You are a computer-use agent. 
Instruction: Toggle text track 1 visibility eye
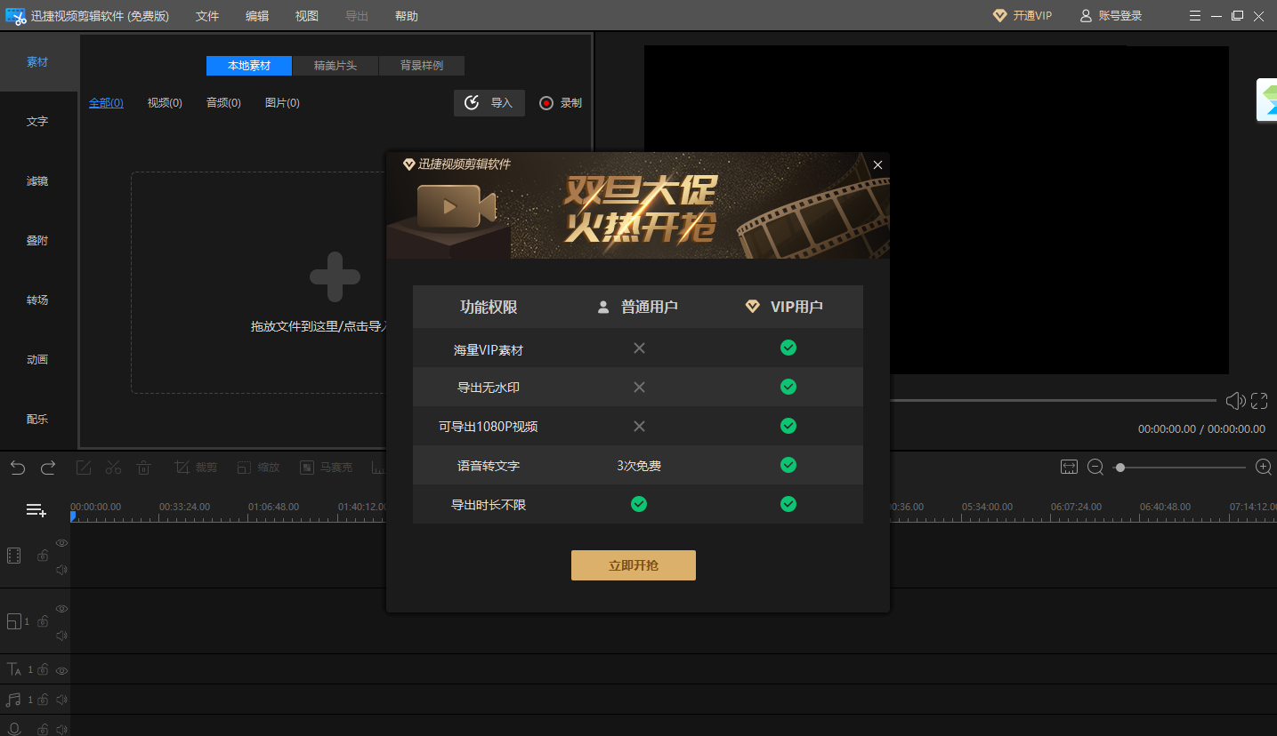61,670
